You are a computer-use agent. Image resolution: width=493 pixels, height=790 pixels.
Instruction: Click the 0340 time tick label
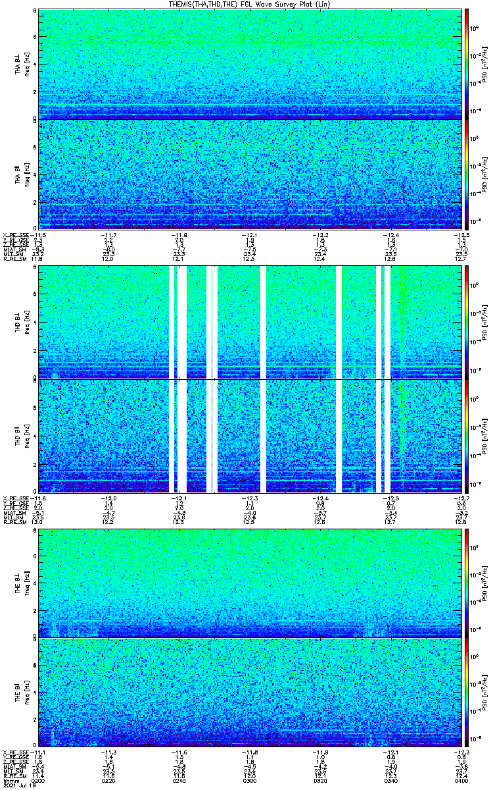click(390, 781)
